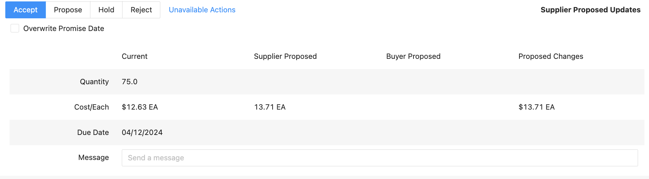Click the Buyer Proposed column header
Image resolution: width=649 pixels, height=179 pixels.
413,56
